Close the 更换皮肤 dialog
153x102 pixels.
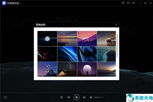coord(116,25)
